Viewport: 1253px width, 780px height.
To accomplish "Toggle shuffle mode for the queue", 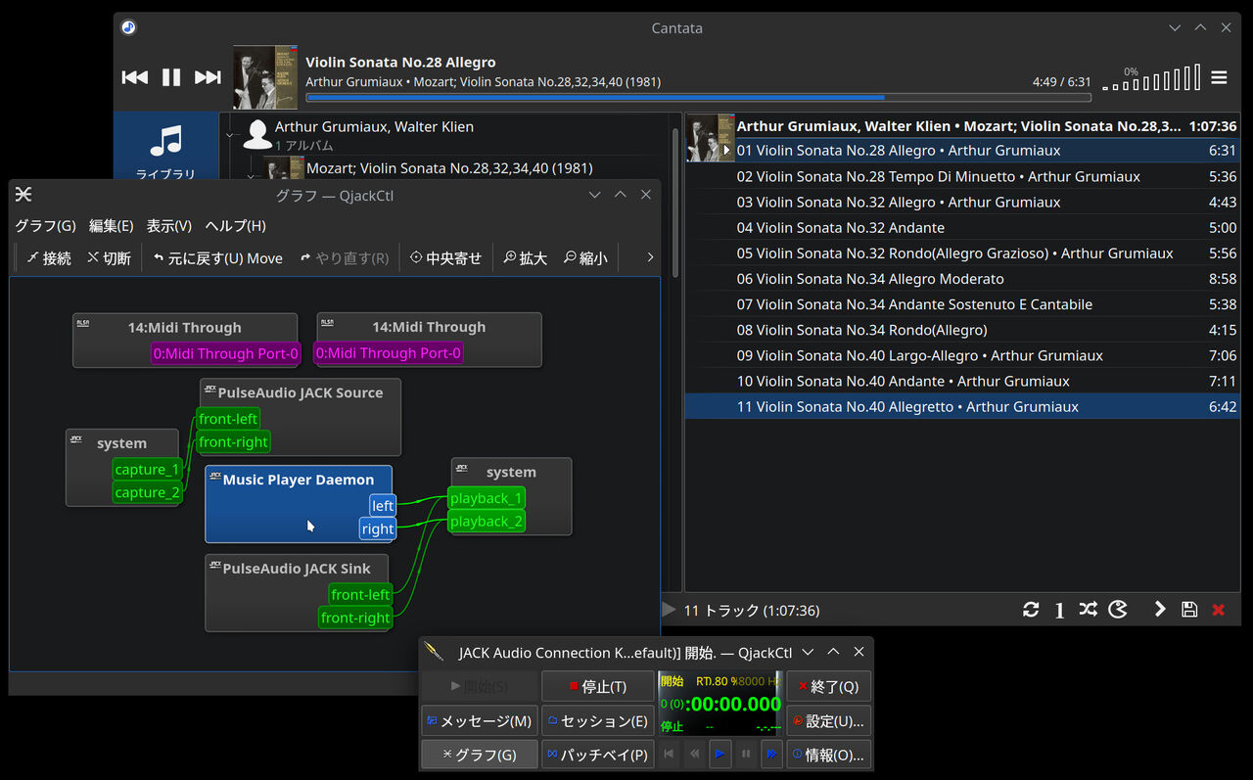I will (1089, 609).
